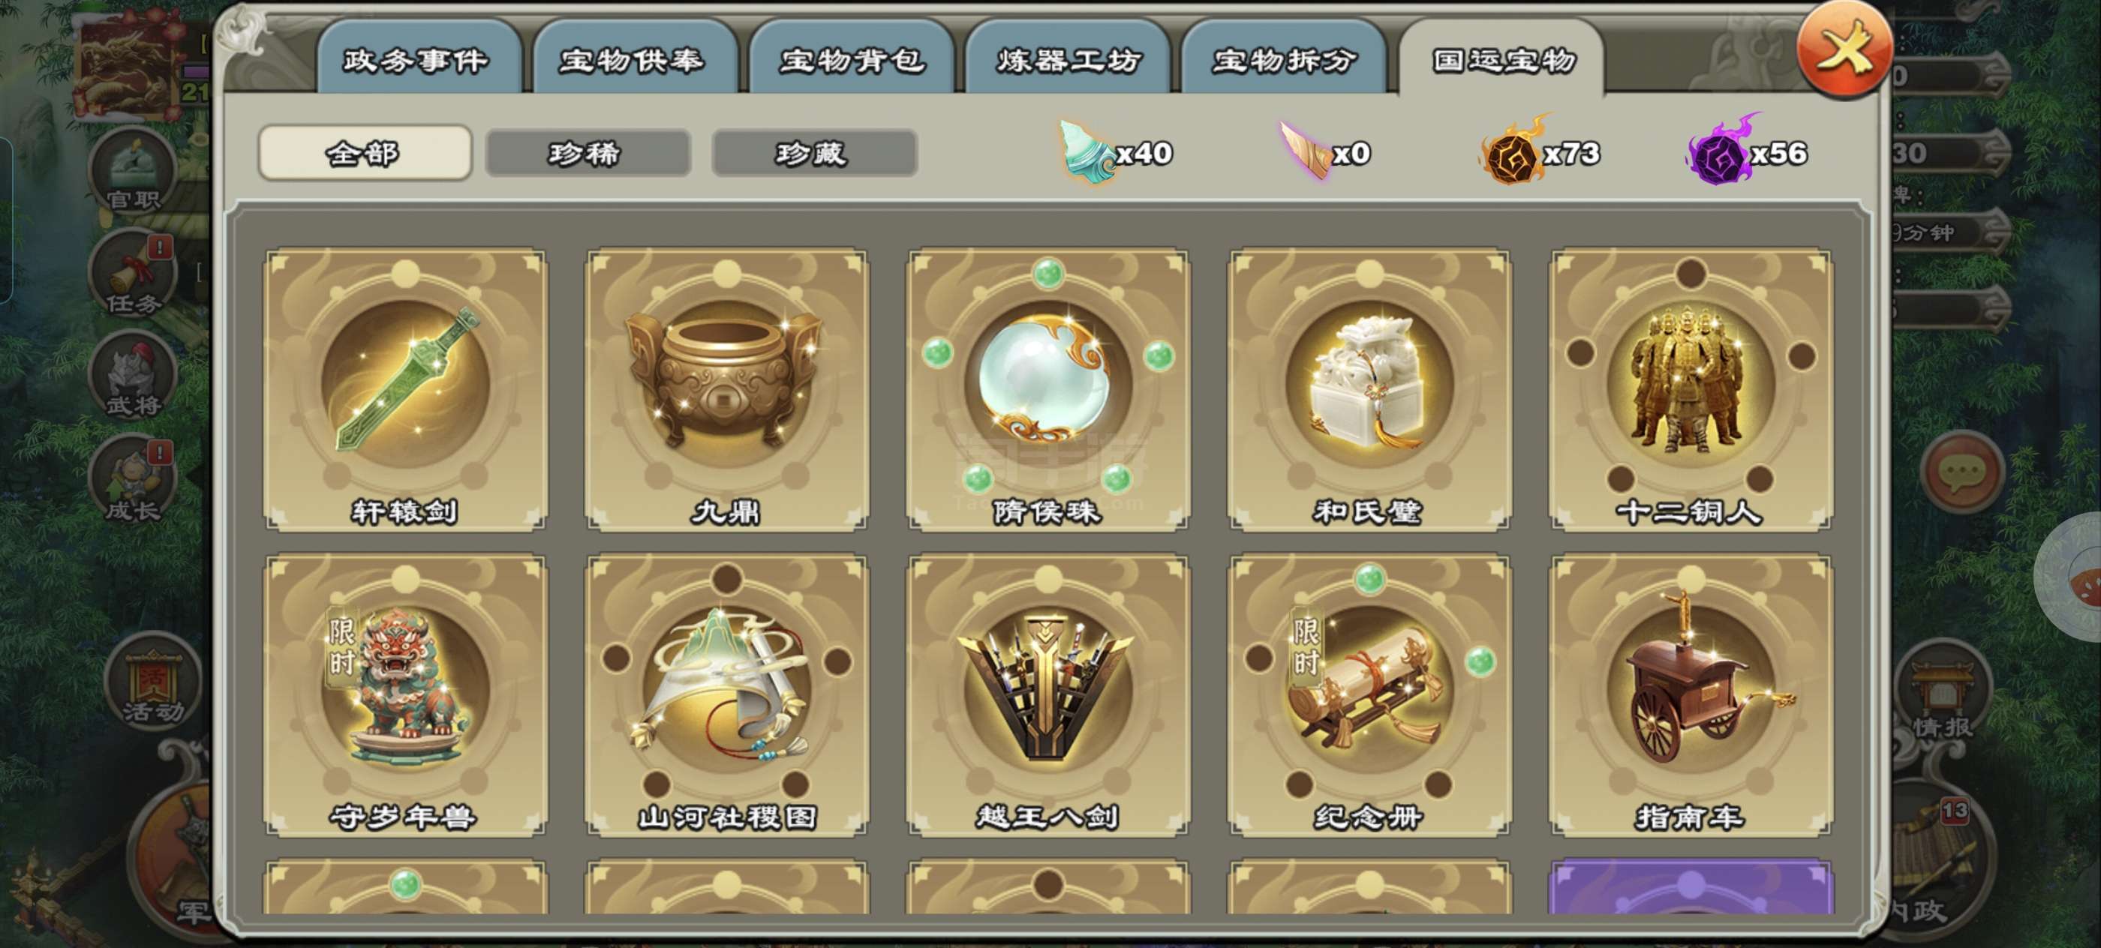The height and width of the screenshot is (948, 2101).
Task: Select the 纪念册 limited-time scroll treasure
Action: (1369, 695)
